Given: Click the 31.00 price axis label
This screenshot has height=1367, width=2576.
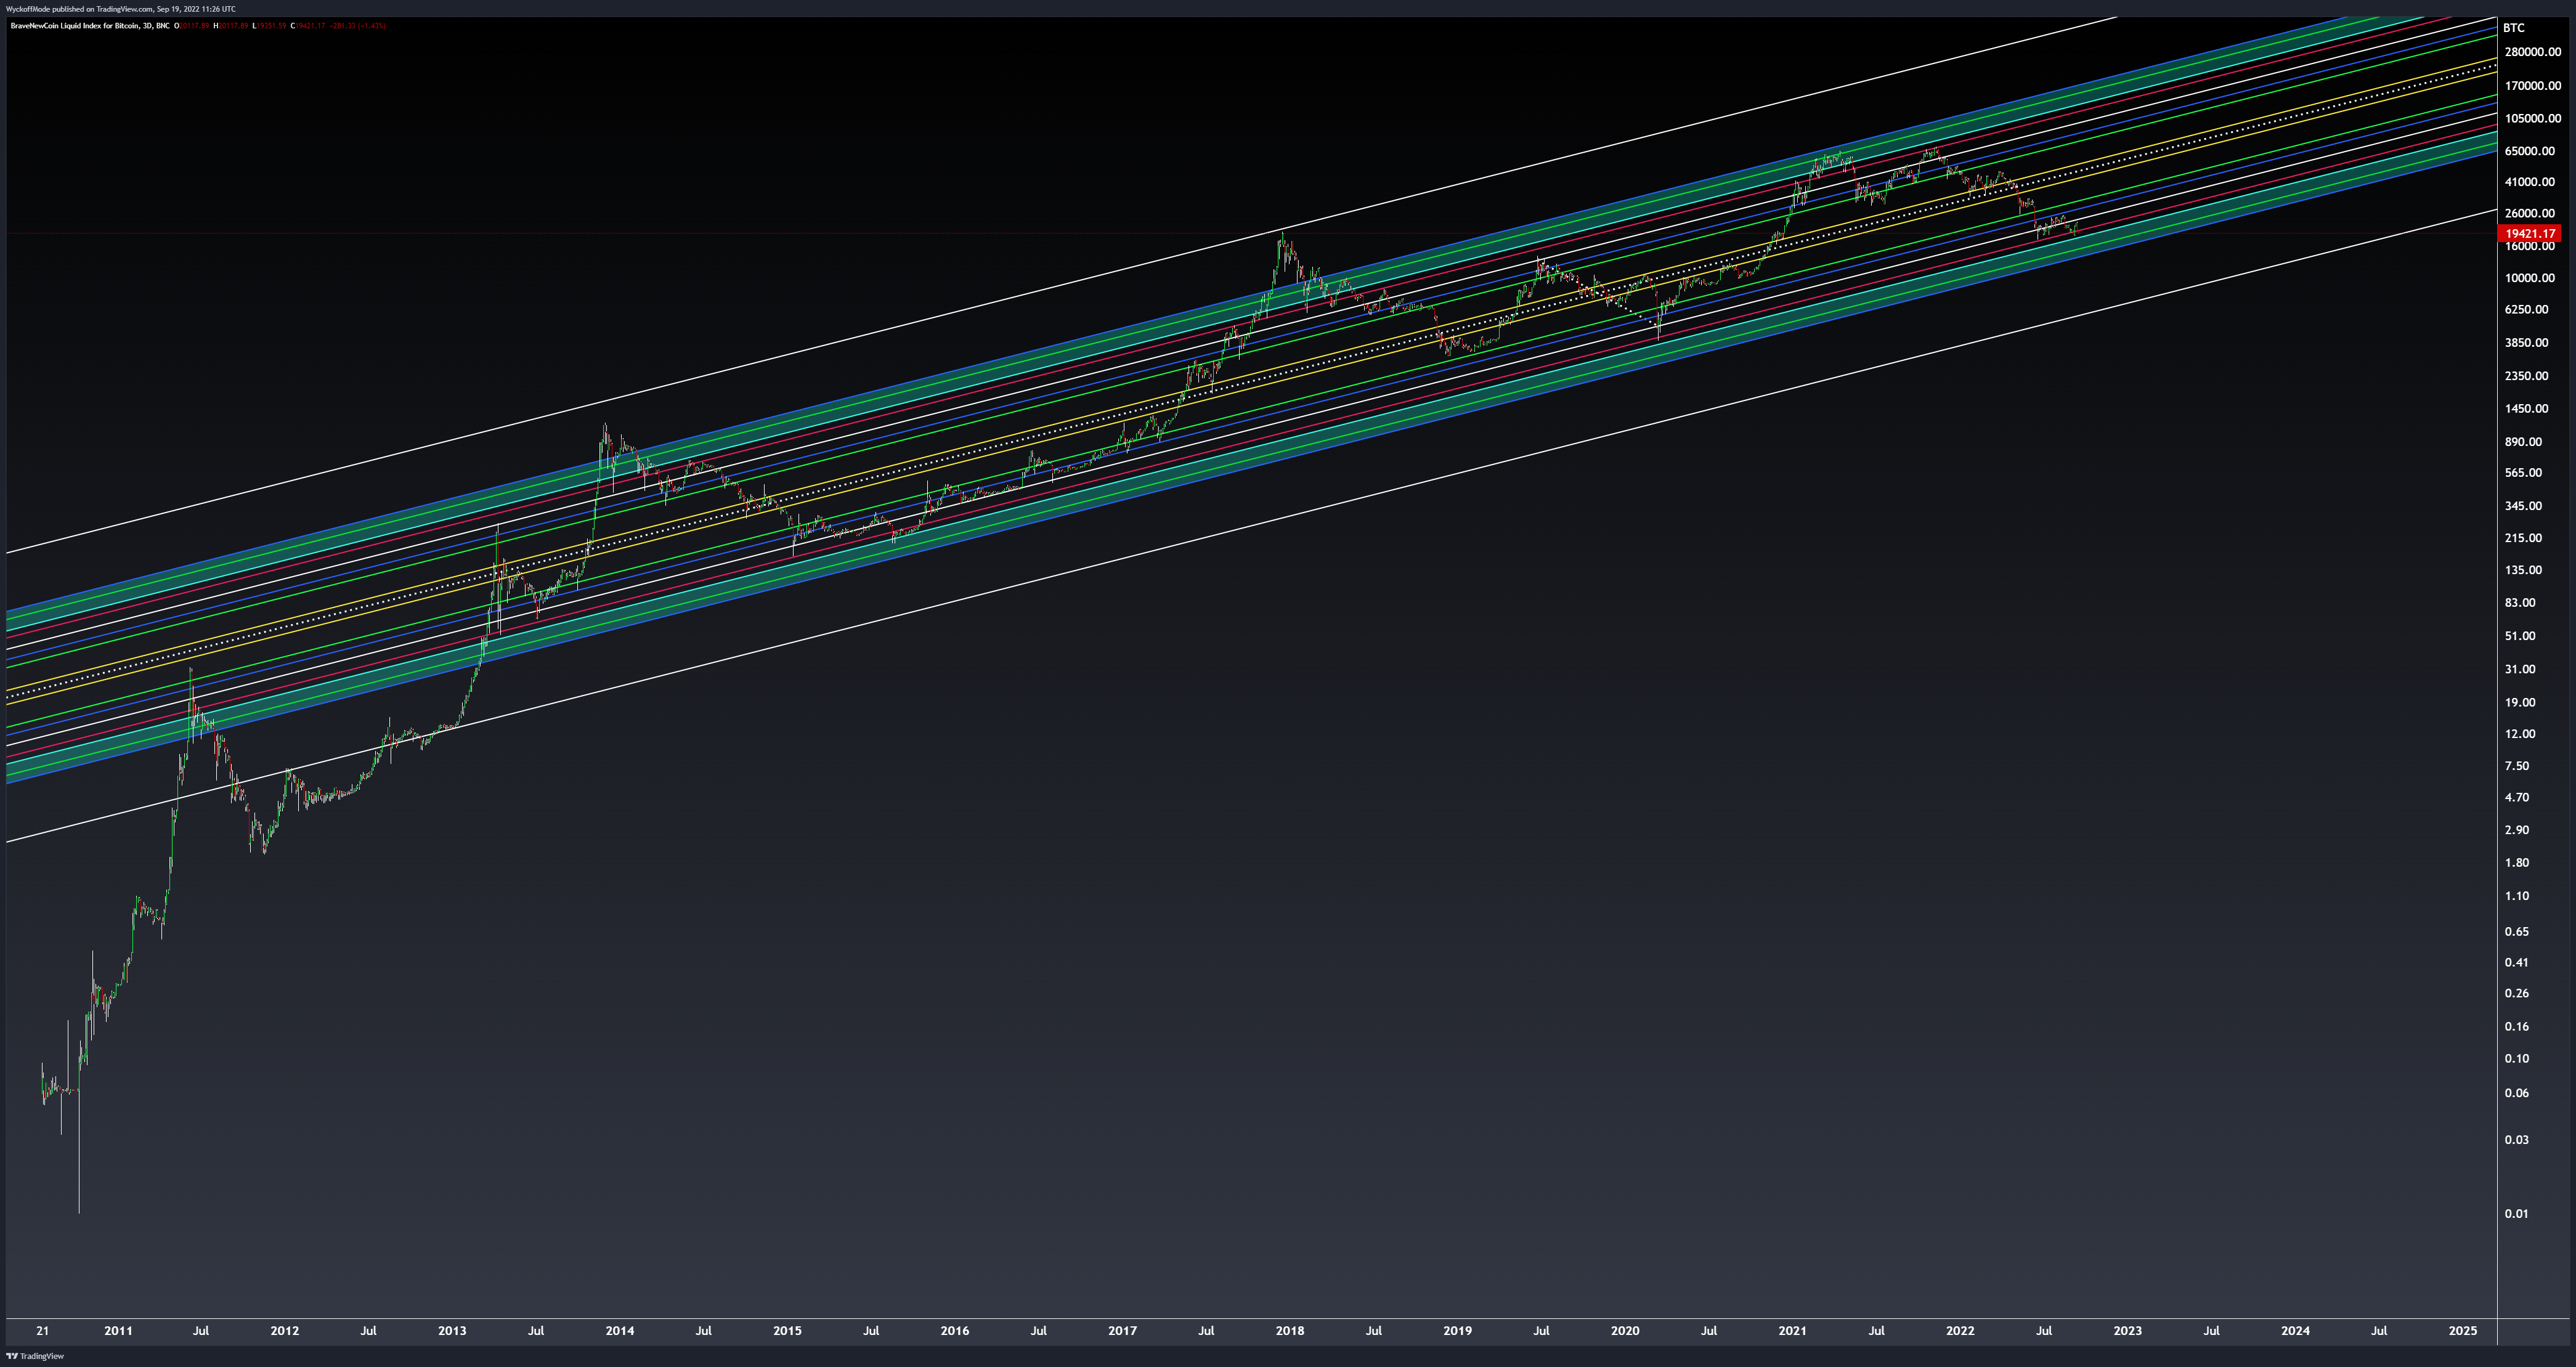Looking at the screenshot, I should 2521,669.
